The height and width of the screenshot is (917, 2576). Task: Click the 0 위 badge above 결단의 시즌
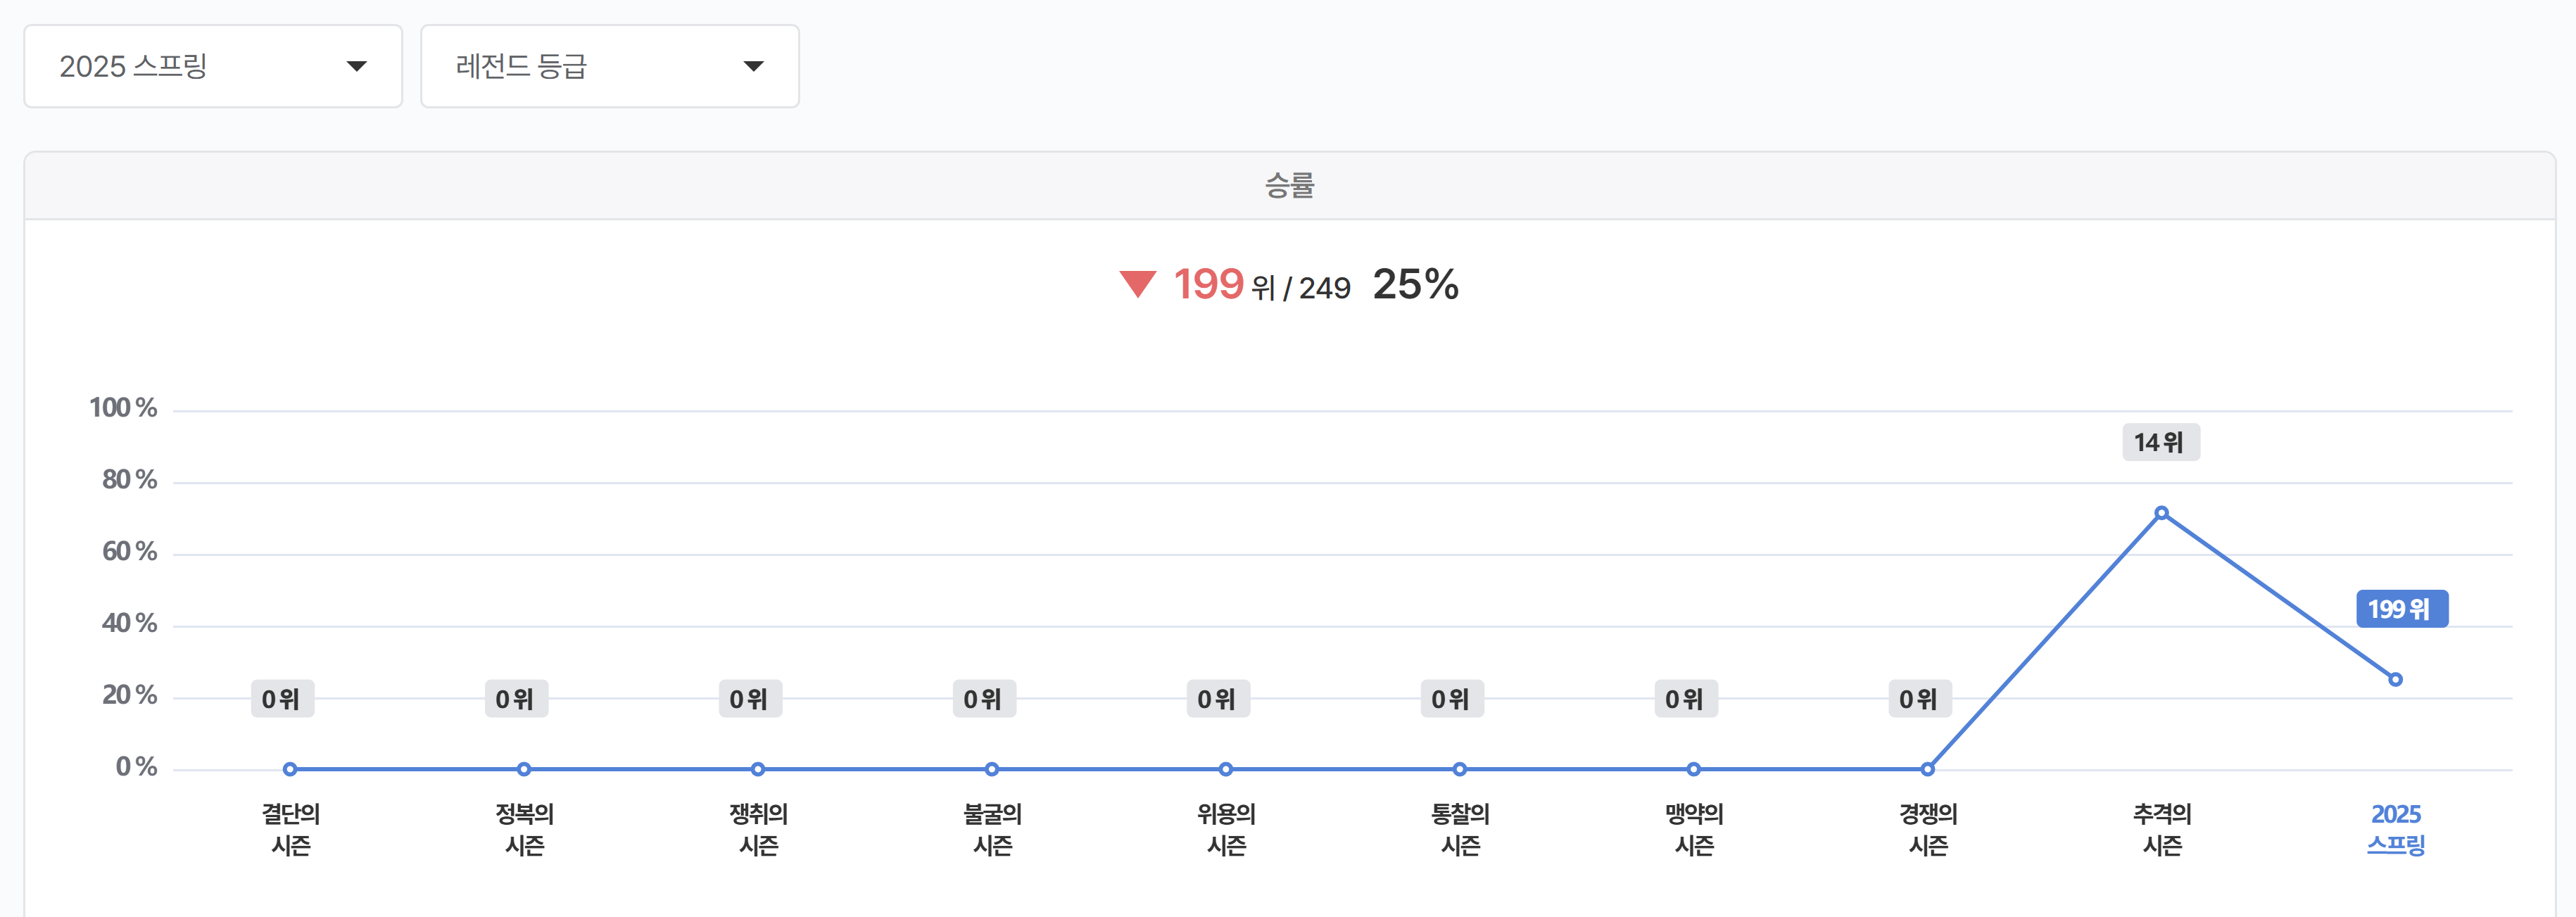click(x=282, y=699)
